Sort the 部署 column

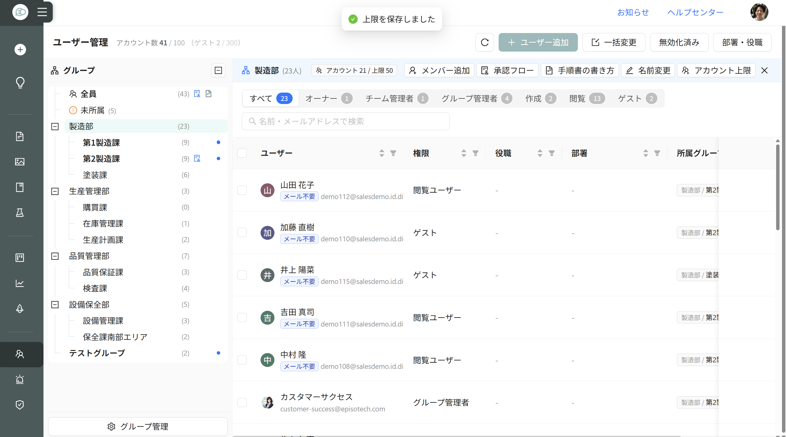[645, 153]
